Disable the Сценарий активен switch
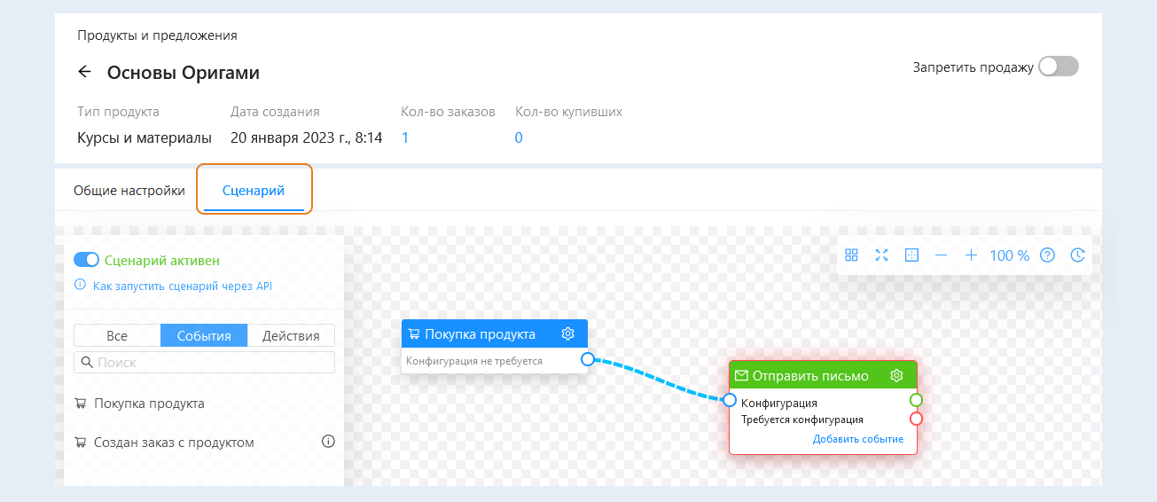This screenshot has height=502, width=1157. tap(86, 261)
